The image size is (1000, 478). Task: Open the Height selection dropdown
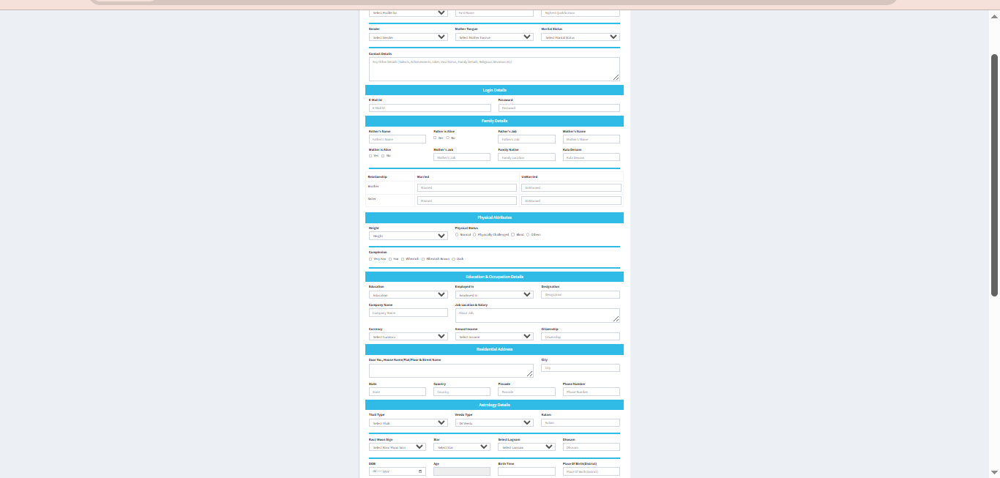coord(408,236)
